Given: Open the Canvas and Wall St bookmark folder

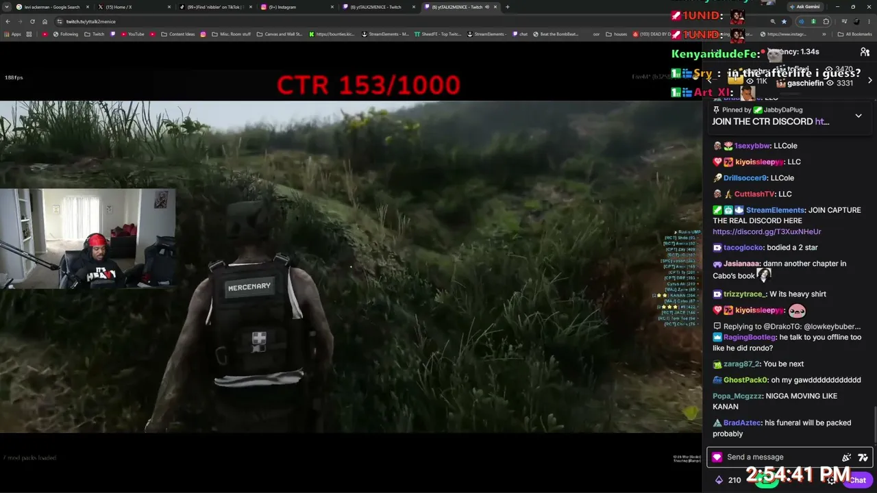Looking at the screenshot, I should 279,34.
